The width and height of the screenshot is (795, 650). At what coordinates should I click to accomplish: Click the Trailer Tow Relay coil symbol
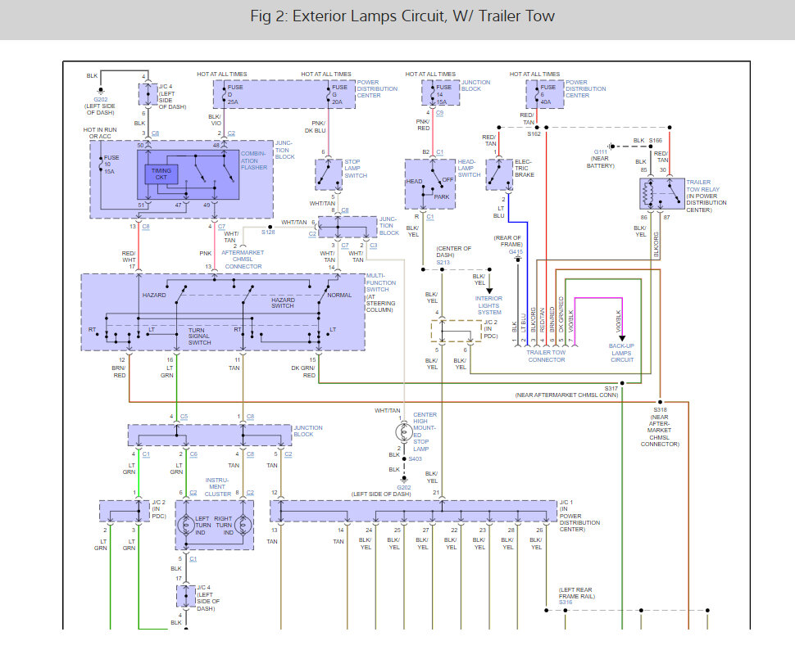pyautogui.click(x=647, y=193)
